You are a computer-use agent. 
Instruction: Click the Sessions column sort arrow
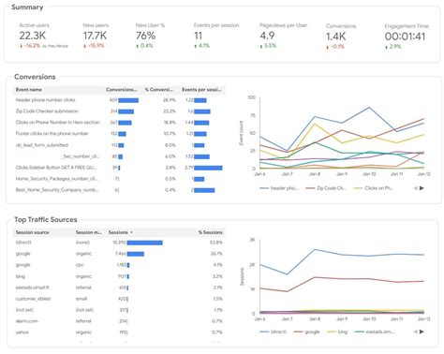tap(131, 232)
